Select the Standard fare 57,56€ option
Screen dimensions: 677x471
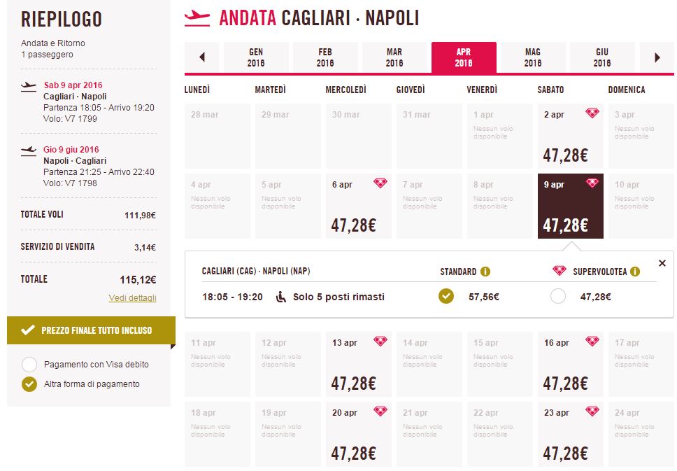(446, 297)
